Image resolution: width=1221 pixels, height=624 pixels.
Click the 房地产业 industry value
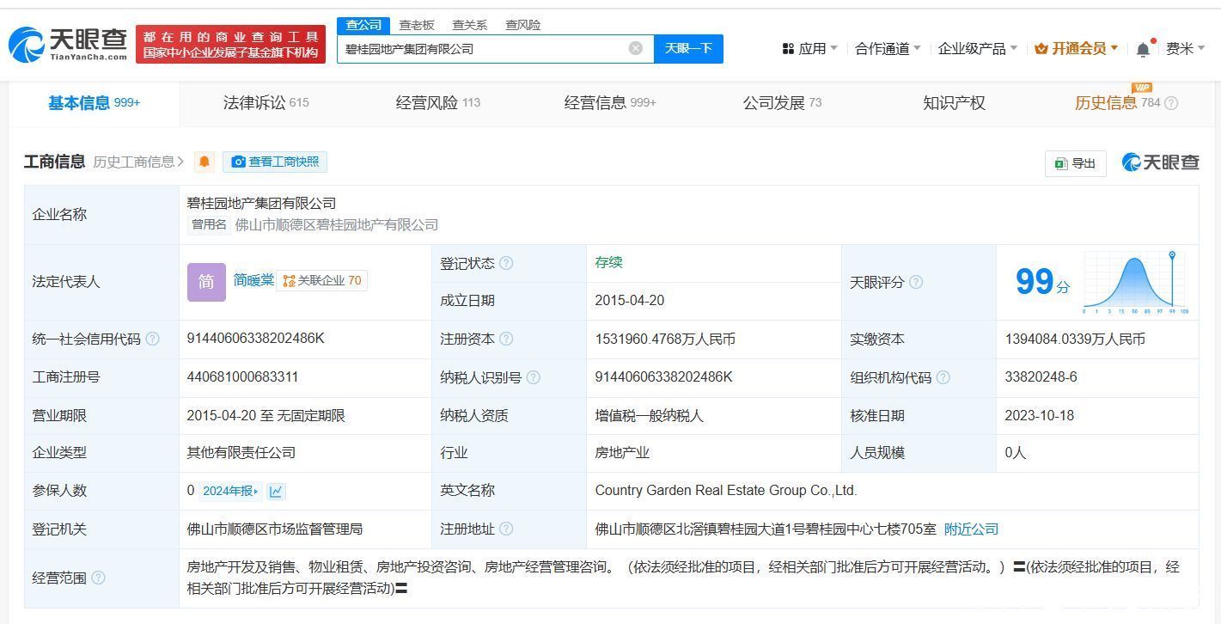[x=622, y=453]
